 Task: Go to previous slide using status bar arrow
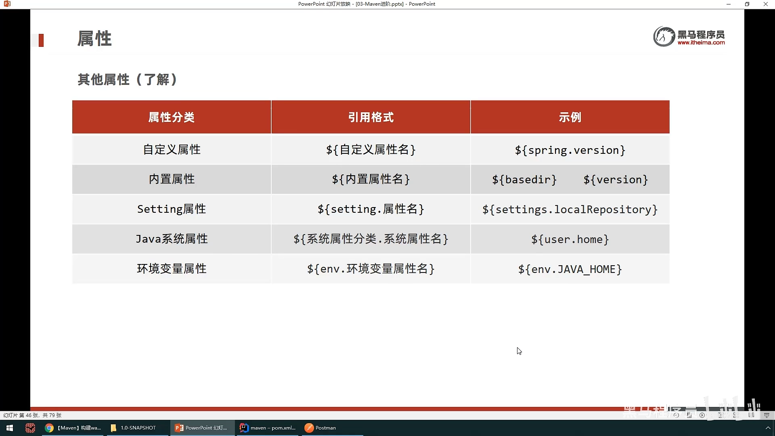[676, 415]
